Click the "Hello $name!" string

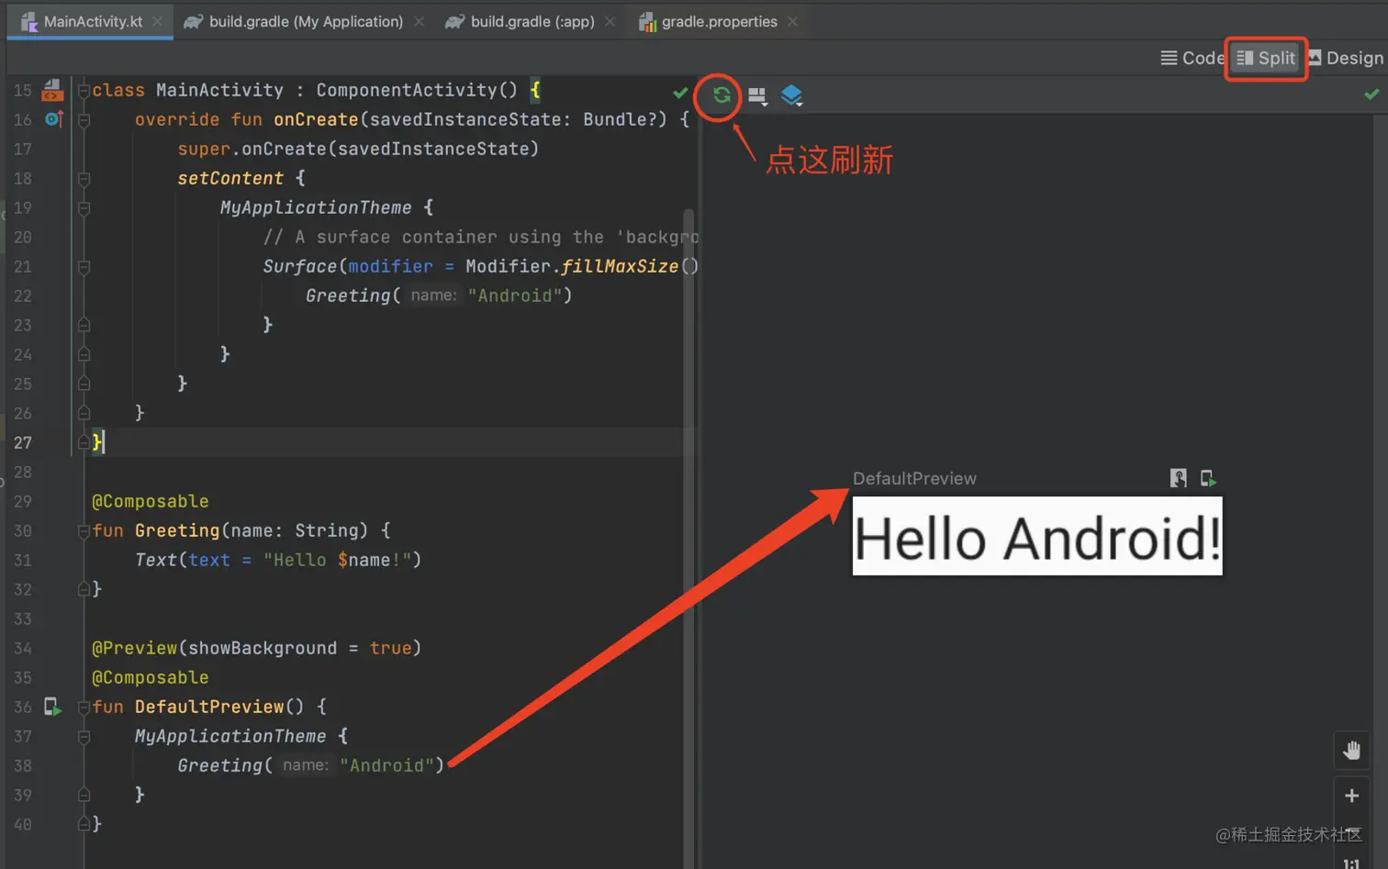pyautogui.click(x=337, y=560)
